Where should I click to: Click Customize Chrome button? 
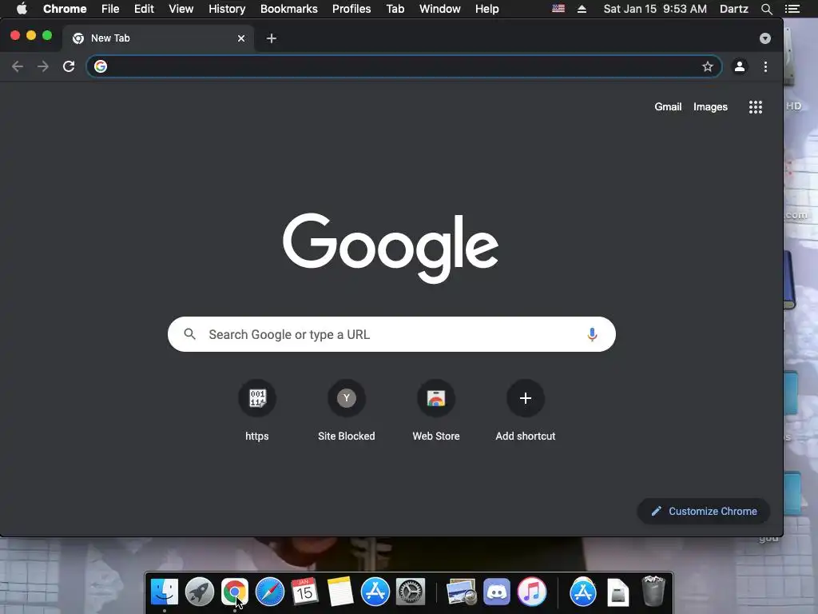click(x=704, y=511)
